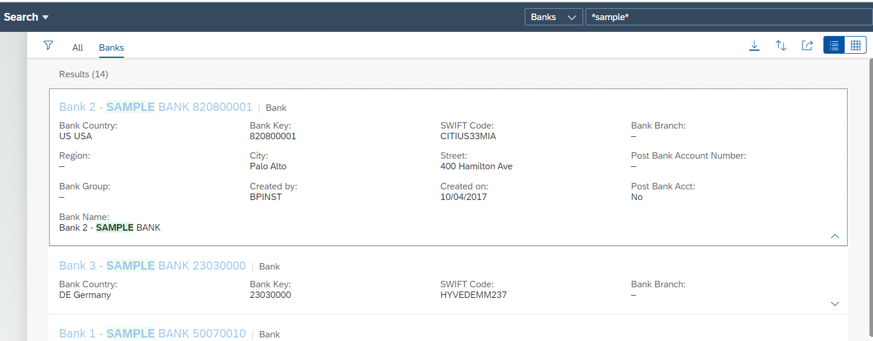Select the Download results icon

pos(754,45)
